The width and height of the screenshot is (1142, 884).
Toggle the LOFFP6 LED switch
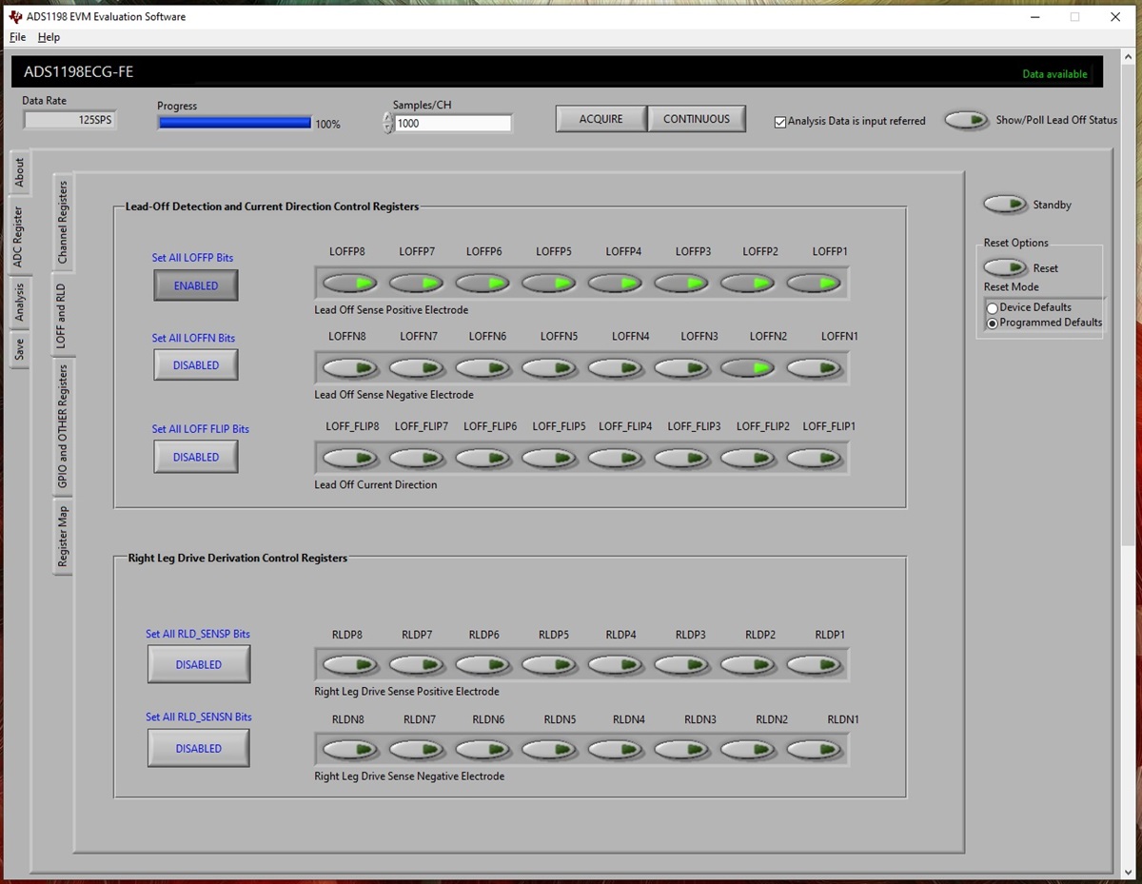point(482,283)
